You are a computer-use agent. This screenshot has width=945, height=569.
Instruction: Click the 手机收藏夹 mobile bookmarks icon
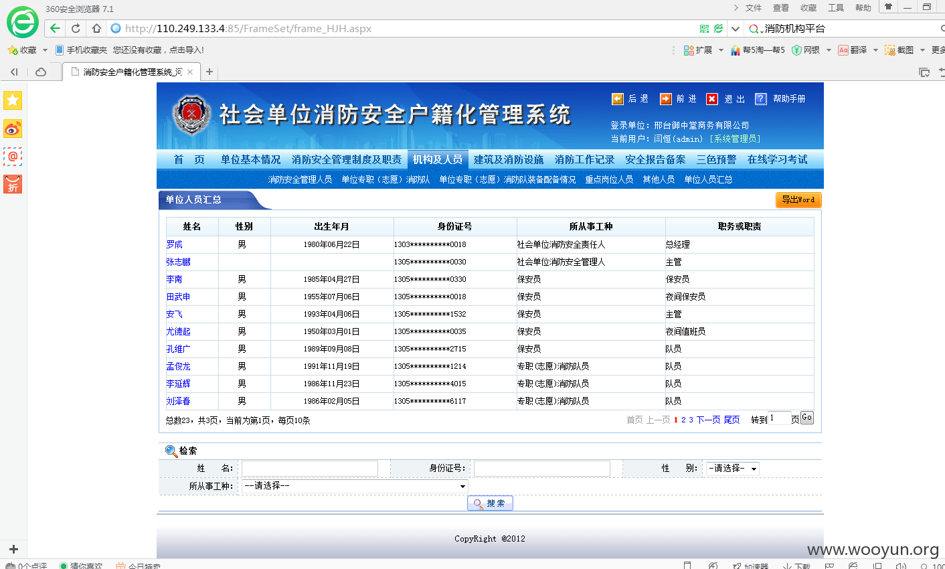pos(60,50)
